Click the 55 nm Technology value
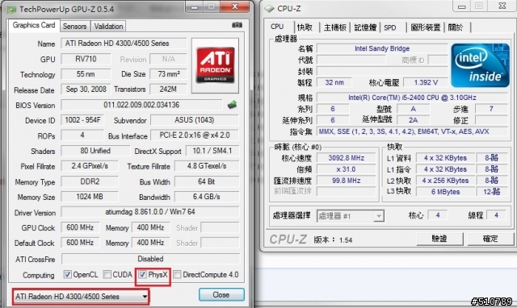Screen dimensions: 517x308 pyautogui.click(x=86, y=74)
